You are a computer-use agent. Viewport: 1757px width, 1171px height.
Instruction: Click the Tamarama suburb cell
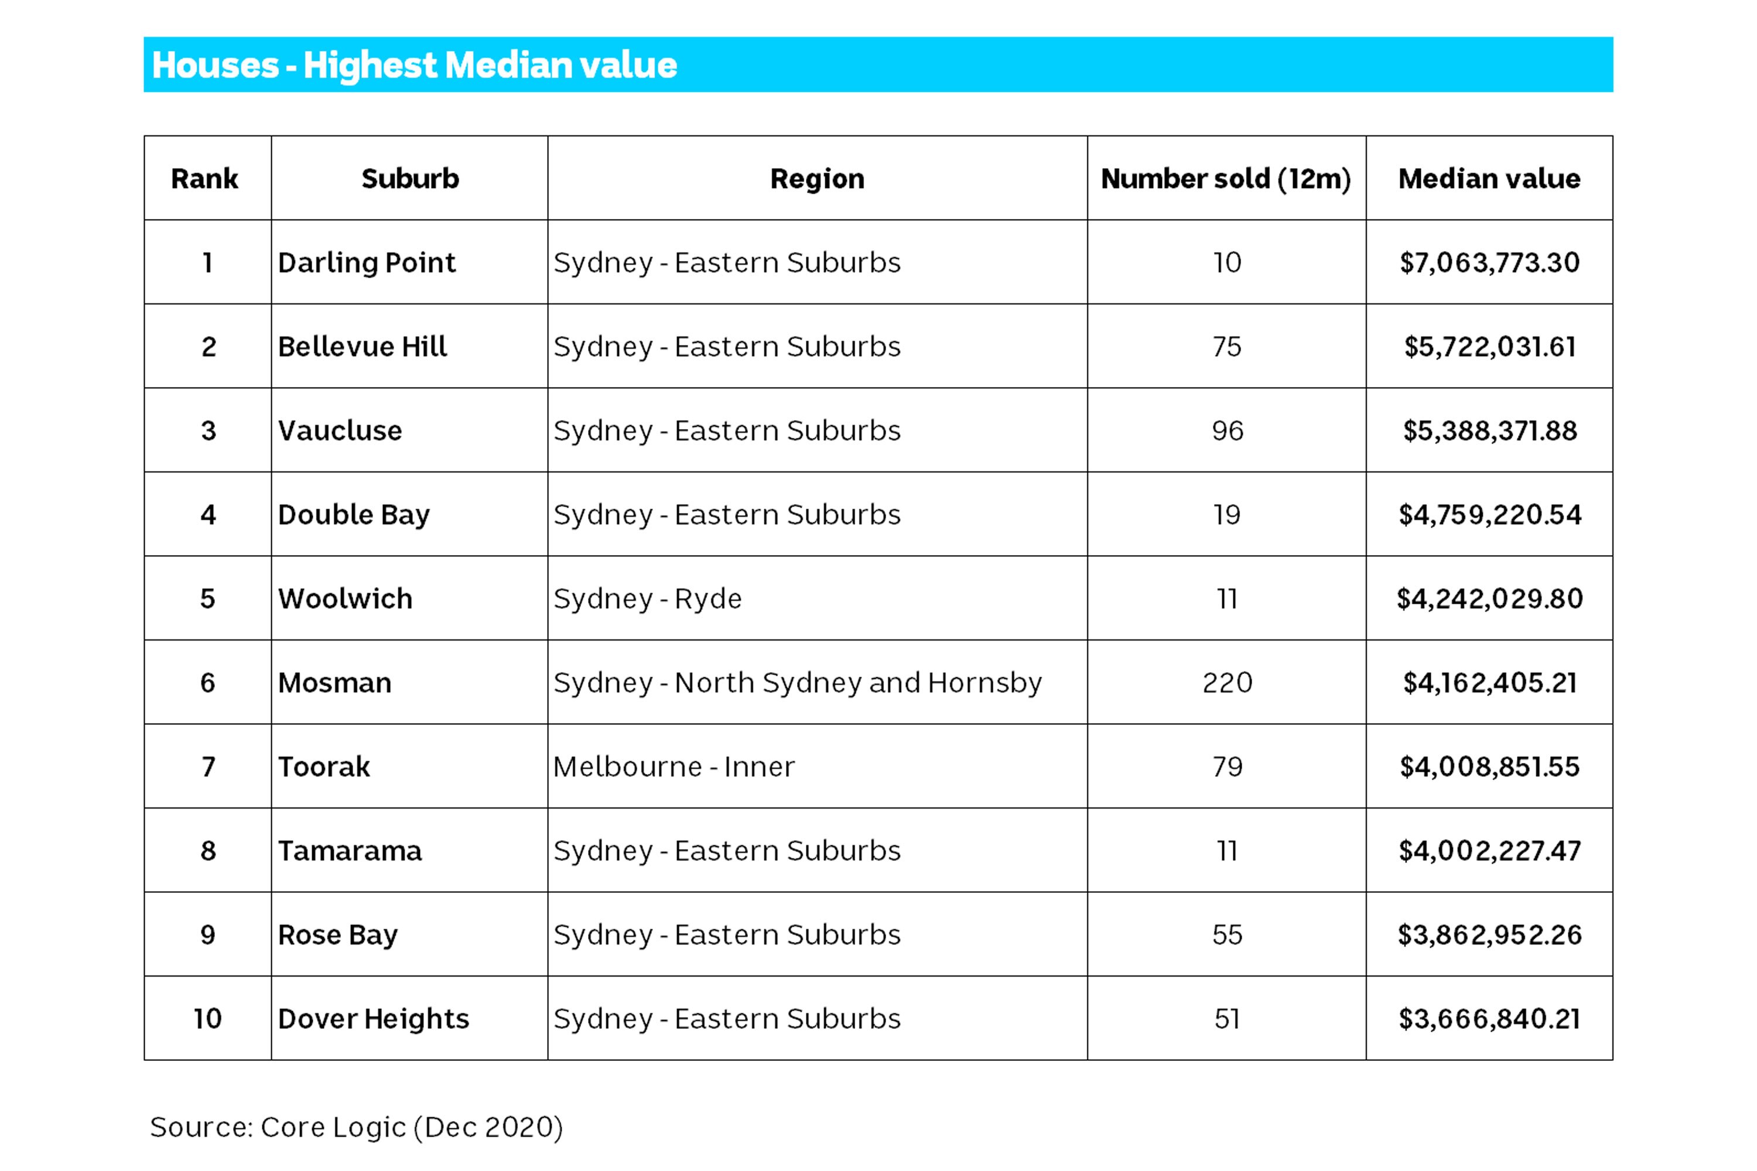[x=350, y=851]
